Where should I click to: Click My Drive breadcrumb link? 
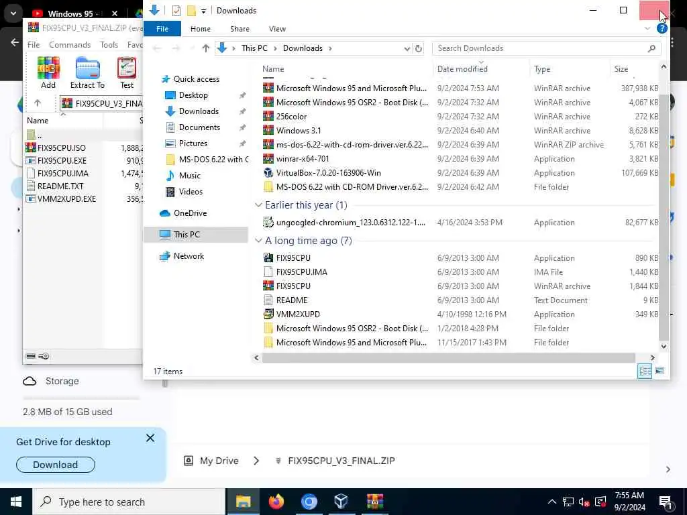click(219, 461)
